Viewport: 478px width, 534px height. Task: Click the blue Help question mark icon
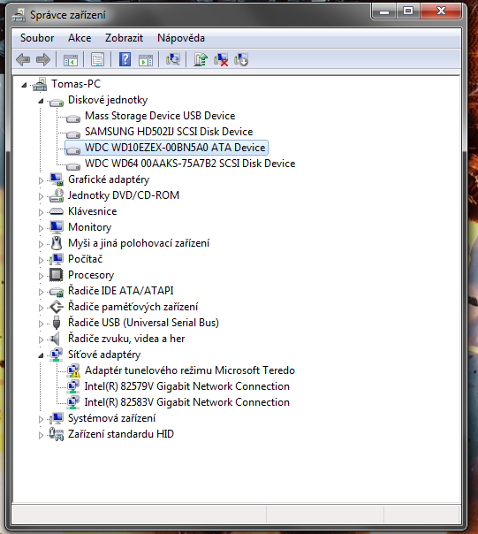125,60
